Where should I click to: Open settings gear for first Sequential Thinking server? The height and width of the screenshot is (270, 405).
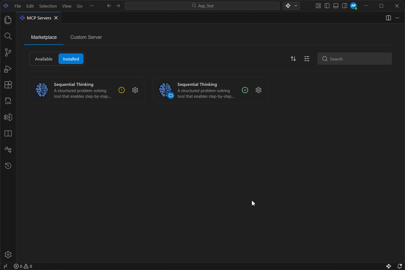click(x=135, y=90)
